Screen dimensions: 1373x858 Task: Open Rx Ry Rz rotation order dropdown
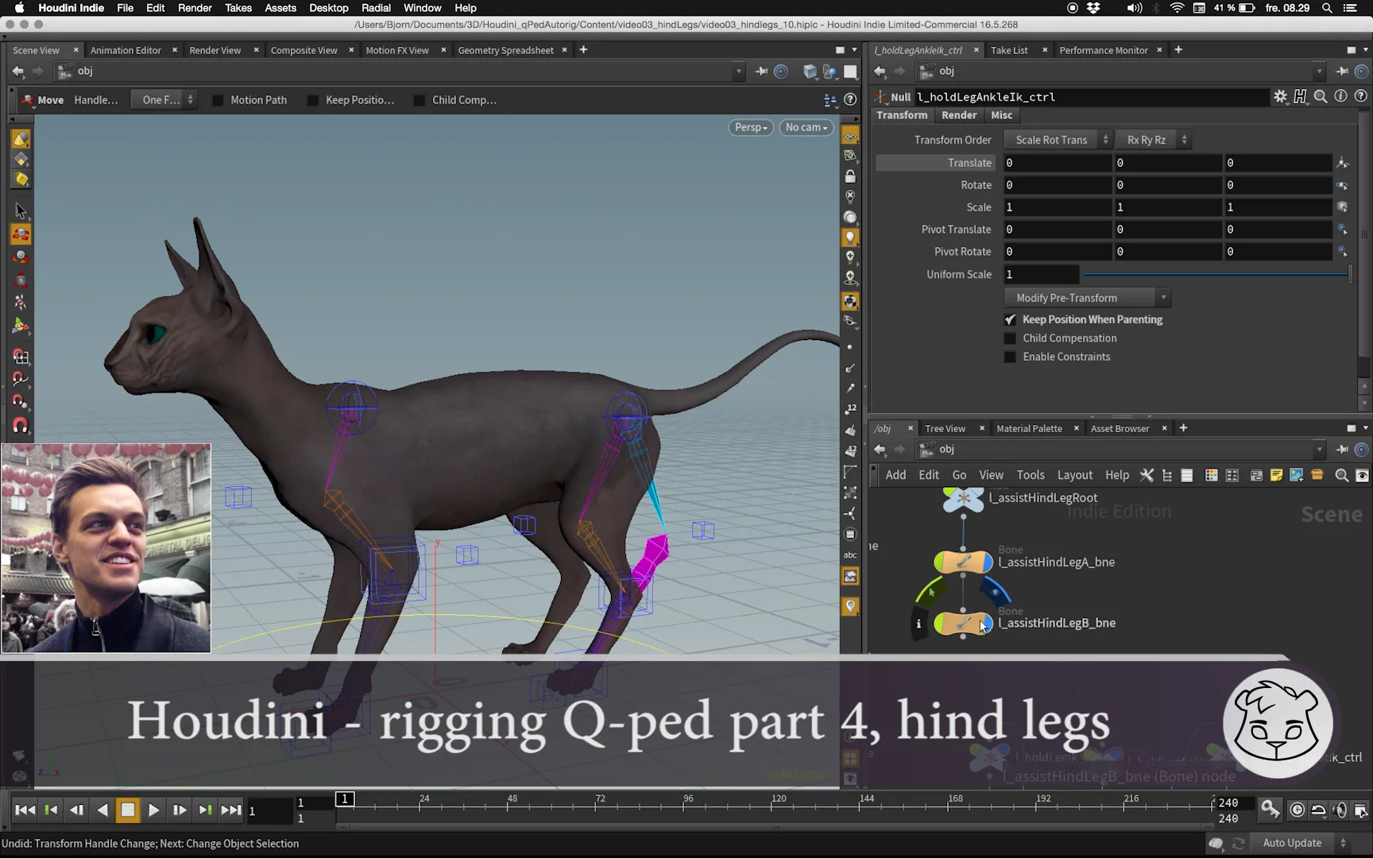(1153, 140)
